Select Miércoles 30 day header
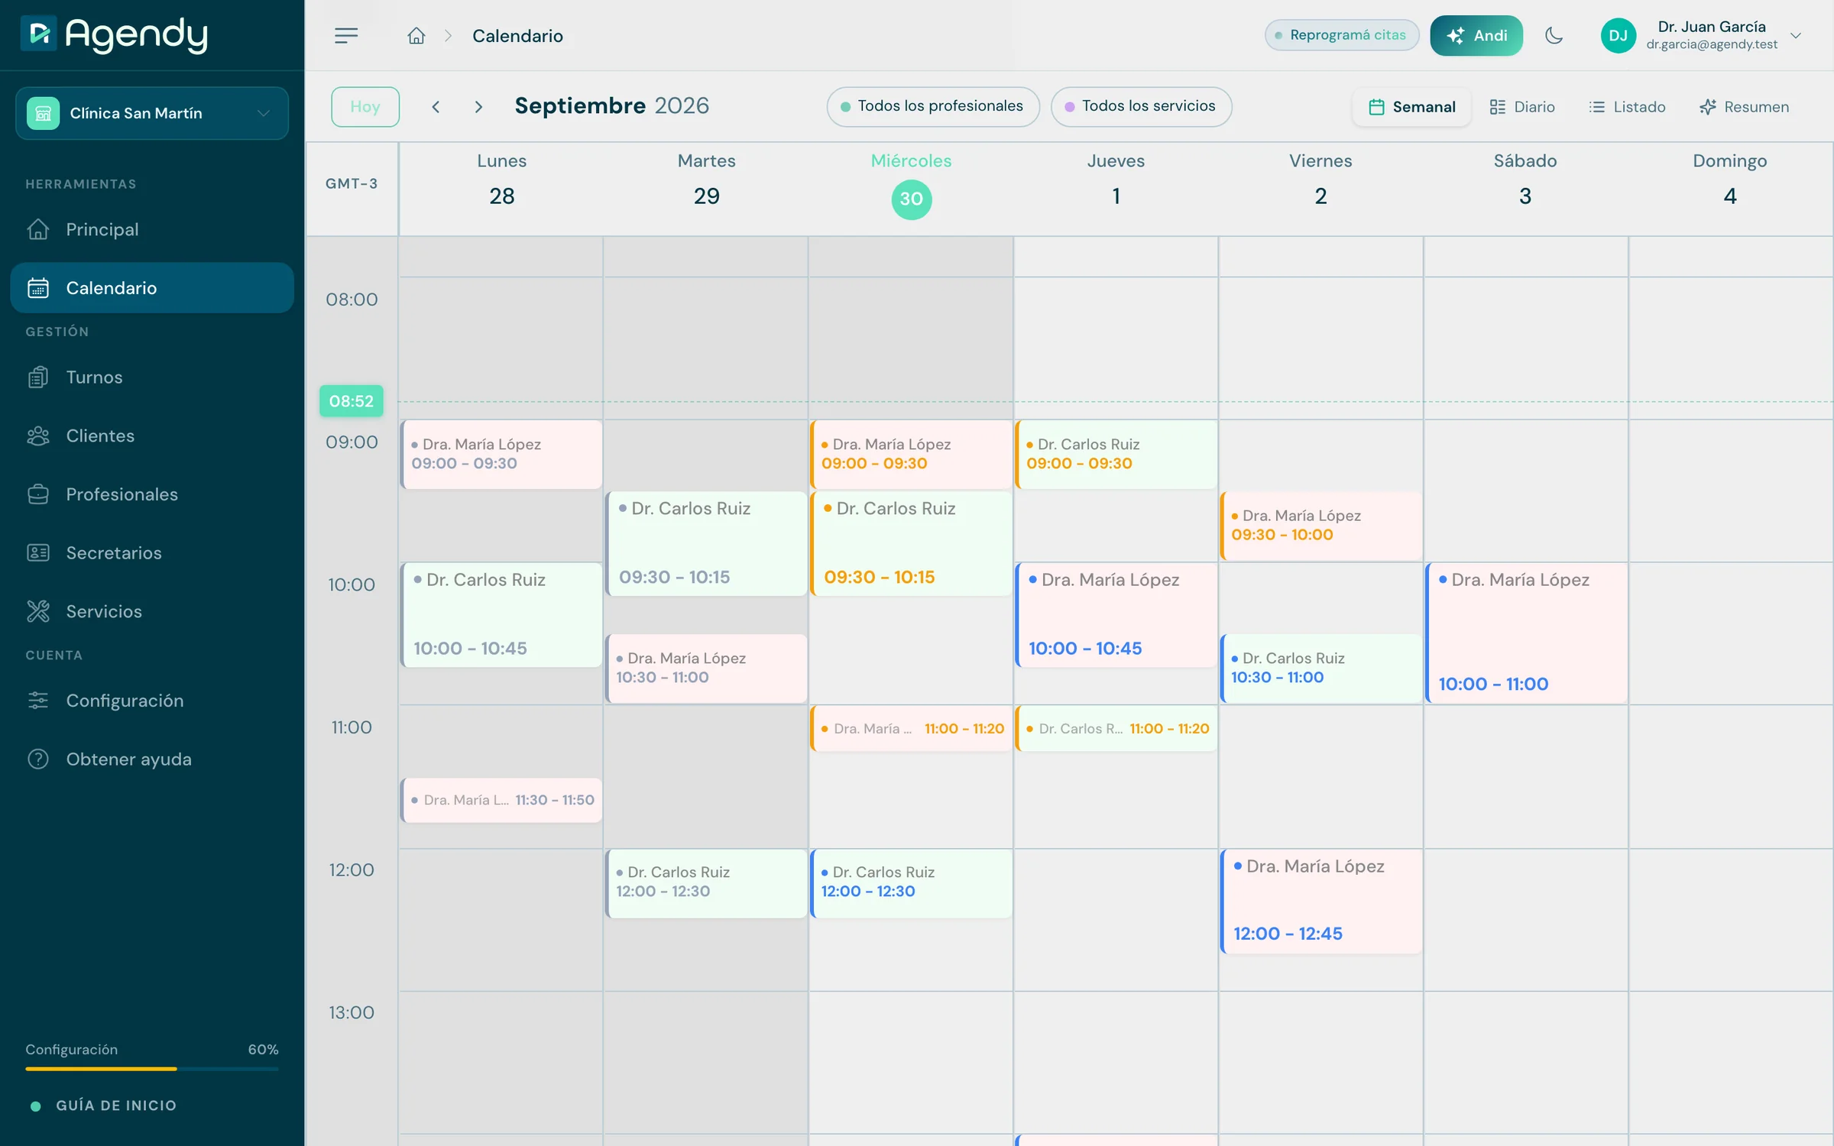 911,188
